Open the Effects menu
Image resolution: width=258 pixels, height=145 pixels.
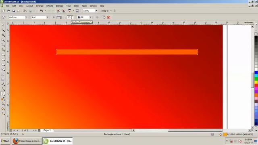tap(50, 6)
